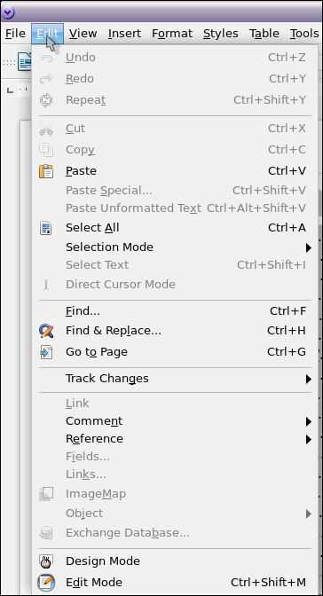Open the View menu
This screenshot has width=323, height=596.
83,34
